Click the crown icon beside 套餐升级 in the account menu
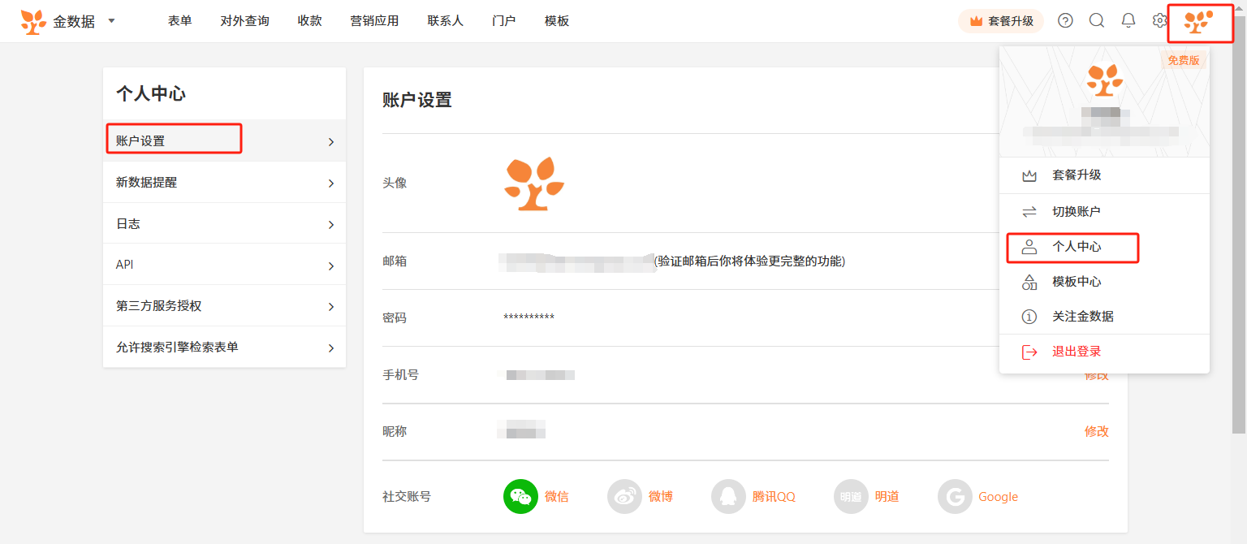The image size is (1247, 544). (1029, 175)
